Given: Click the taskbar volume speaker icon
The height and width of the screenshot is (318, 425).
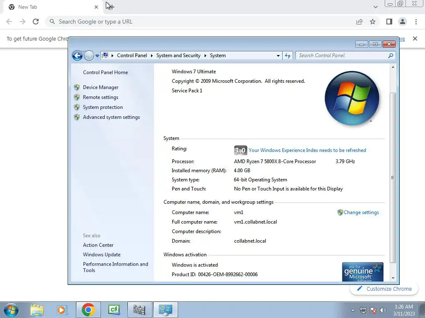Looking at the screenshot, I should tap(383, 310).
